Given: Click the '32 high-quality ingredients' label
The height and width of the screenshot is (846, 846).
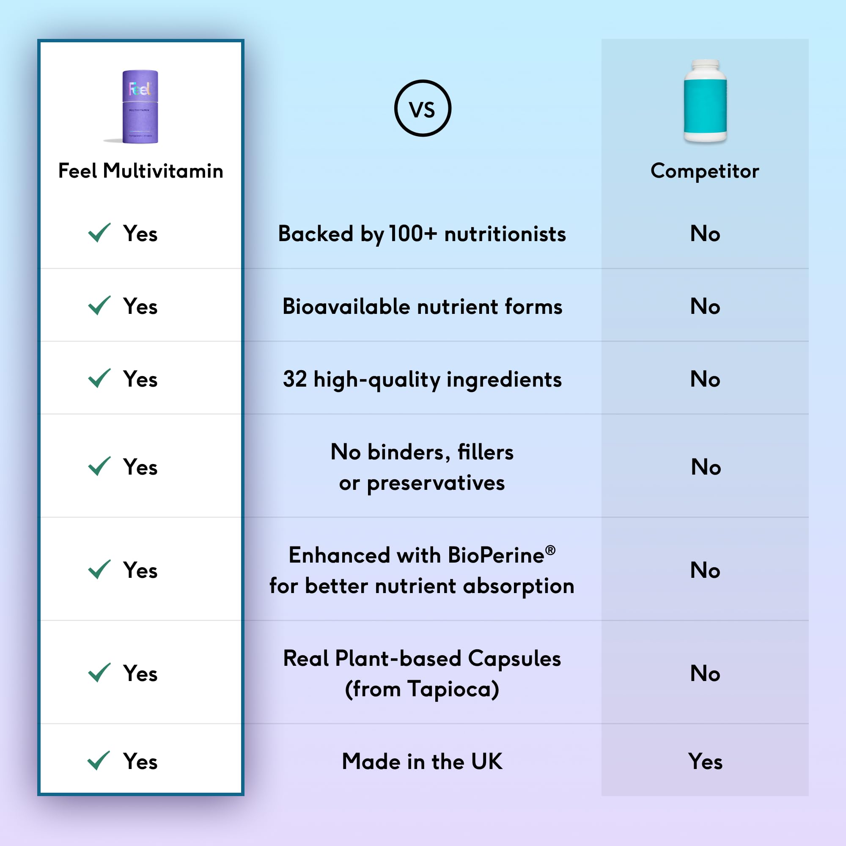Looking at the screenshot, I should (x=422, y=379).
